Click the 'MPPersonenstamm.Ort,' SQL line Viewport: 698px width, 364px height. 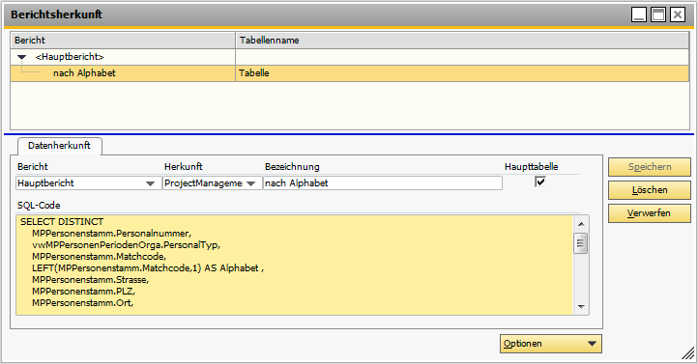(82, 302)
